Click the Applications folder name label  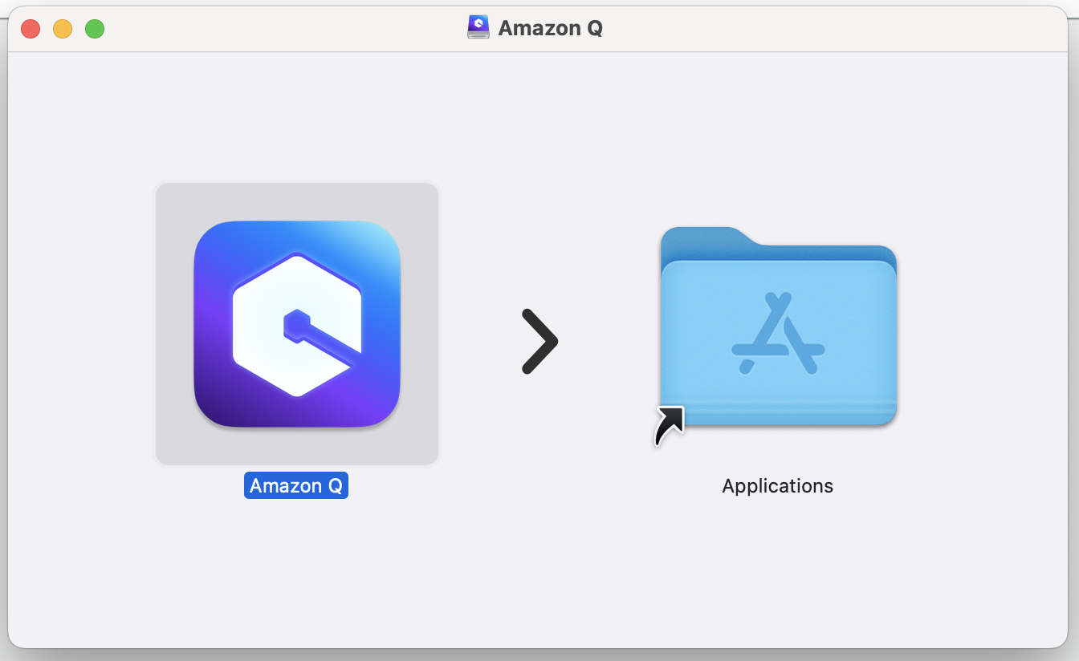(778, 485)
